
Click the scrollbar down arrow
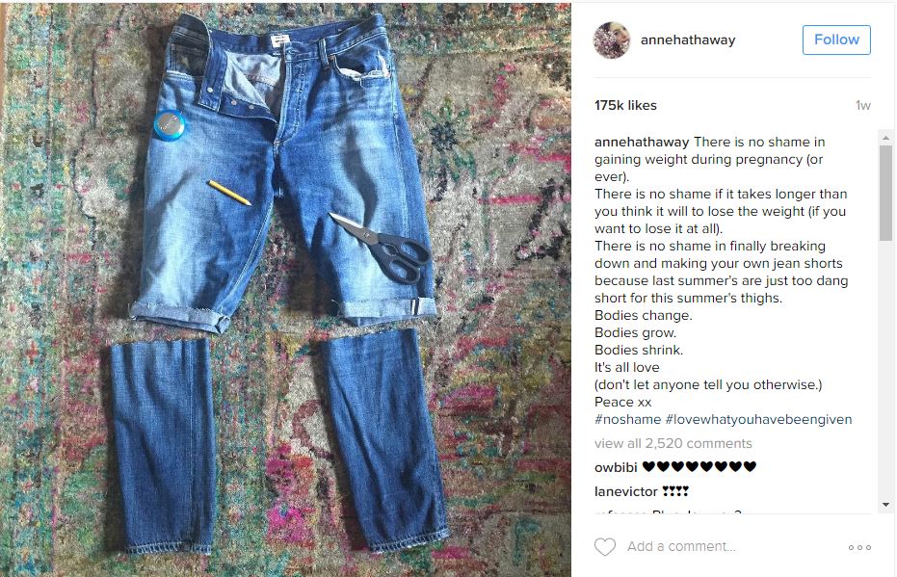(x=885, y=505)
